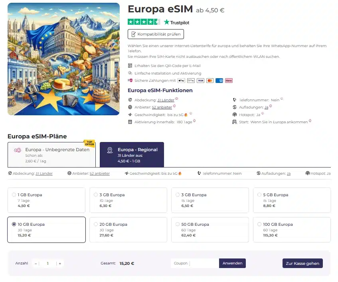Image resolution: width=338 pixels, height=282 pixels.
Task: Click the info icon beside Telefonnummer Nein
Action: 282,99
